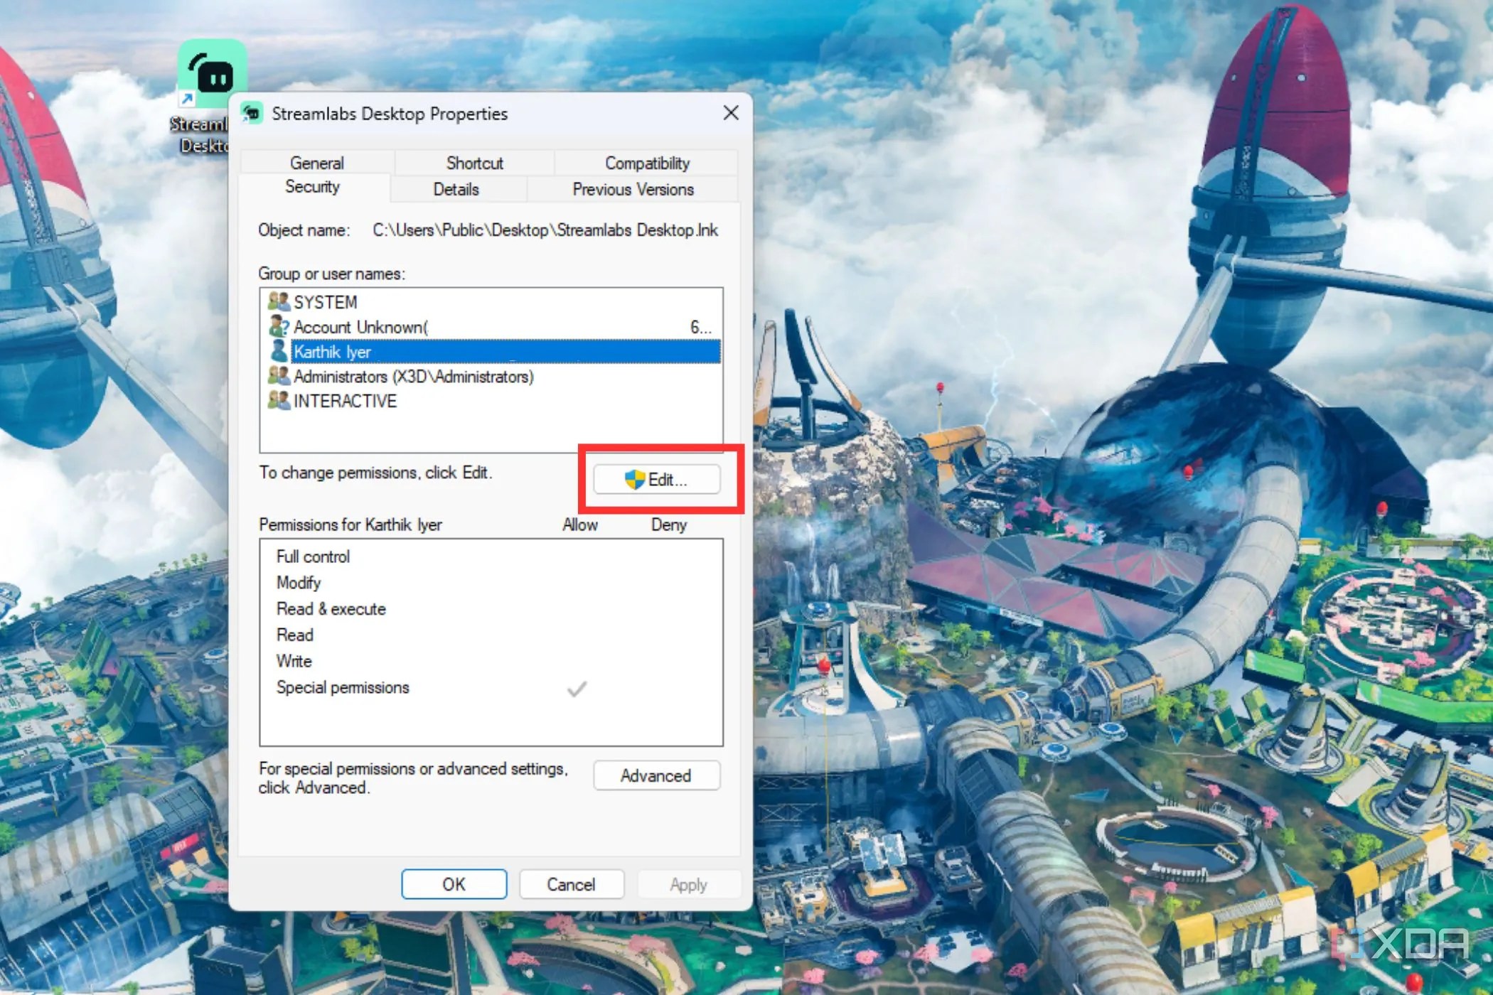Viewport: 1493px width, 995px height.
Task: Click the Streamlabs icon in the title bar
Action: (x=252, y=113)
